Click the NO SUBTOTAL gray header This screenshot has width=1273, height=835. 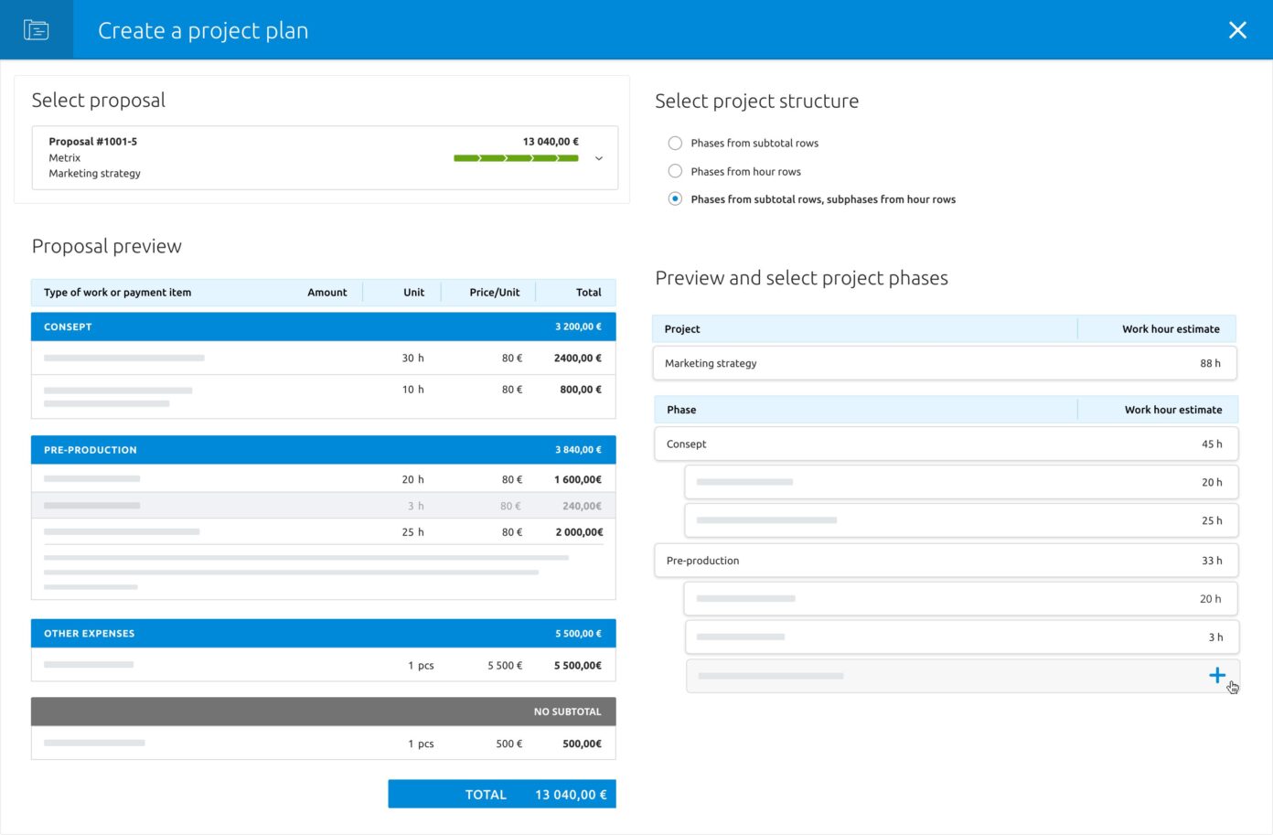tap(323, 712)
